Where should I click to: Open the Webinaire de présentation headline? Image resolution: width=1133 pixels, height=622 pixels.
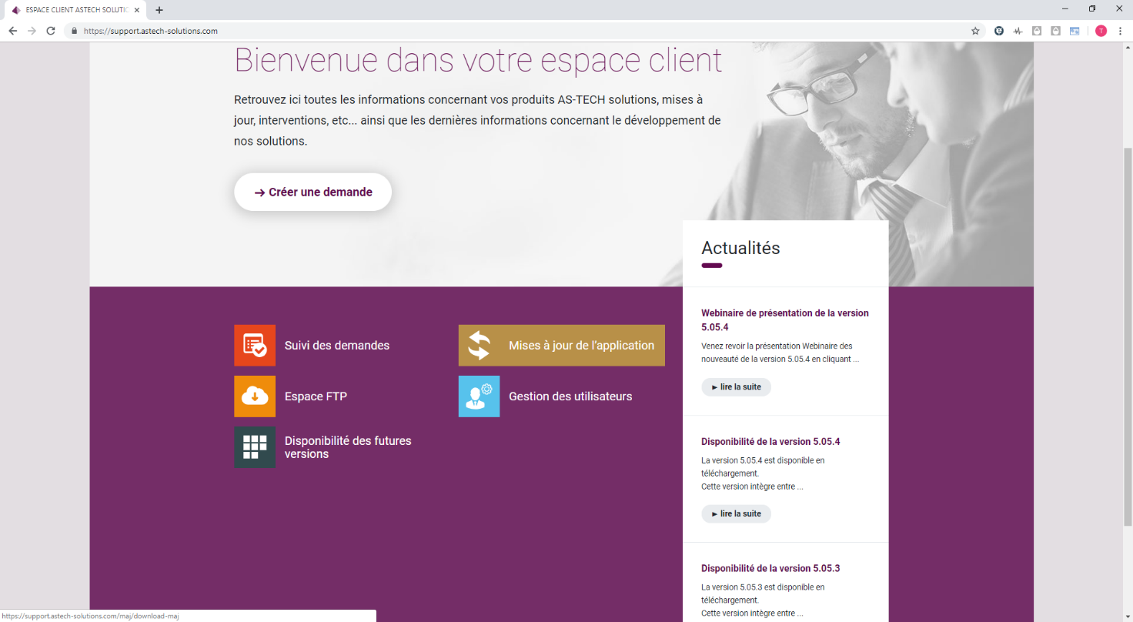[784, 319]
